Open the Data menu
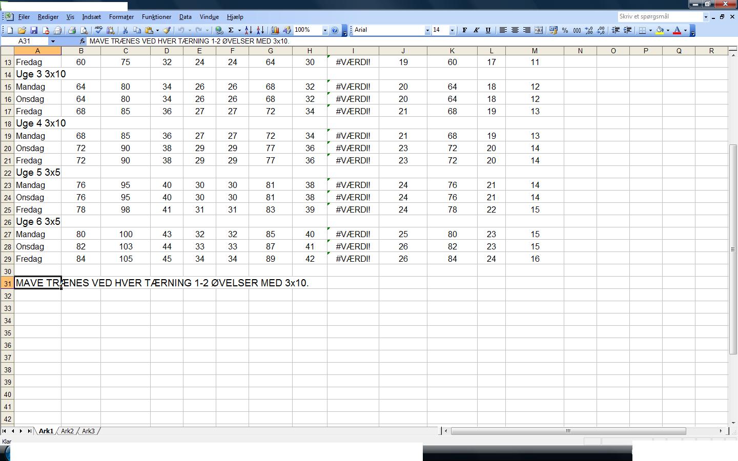The height and width of the screenshot is (461, 738). 186,17
